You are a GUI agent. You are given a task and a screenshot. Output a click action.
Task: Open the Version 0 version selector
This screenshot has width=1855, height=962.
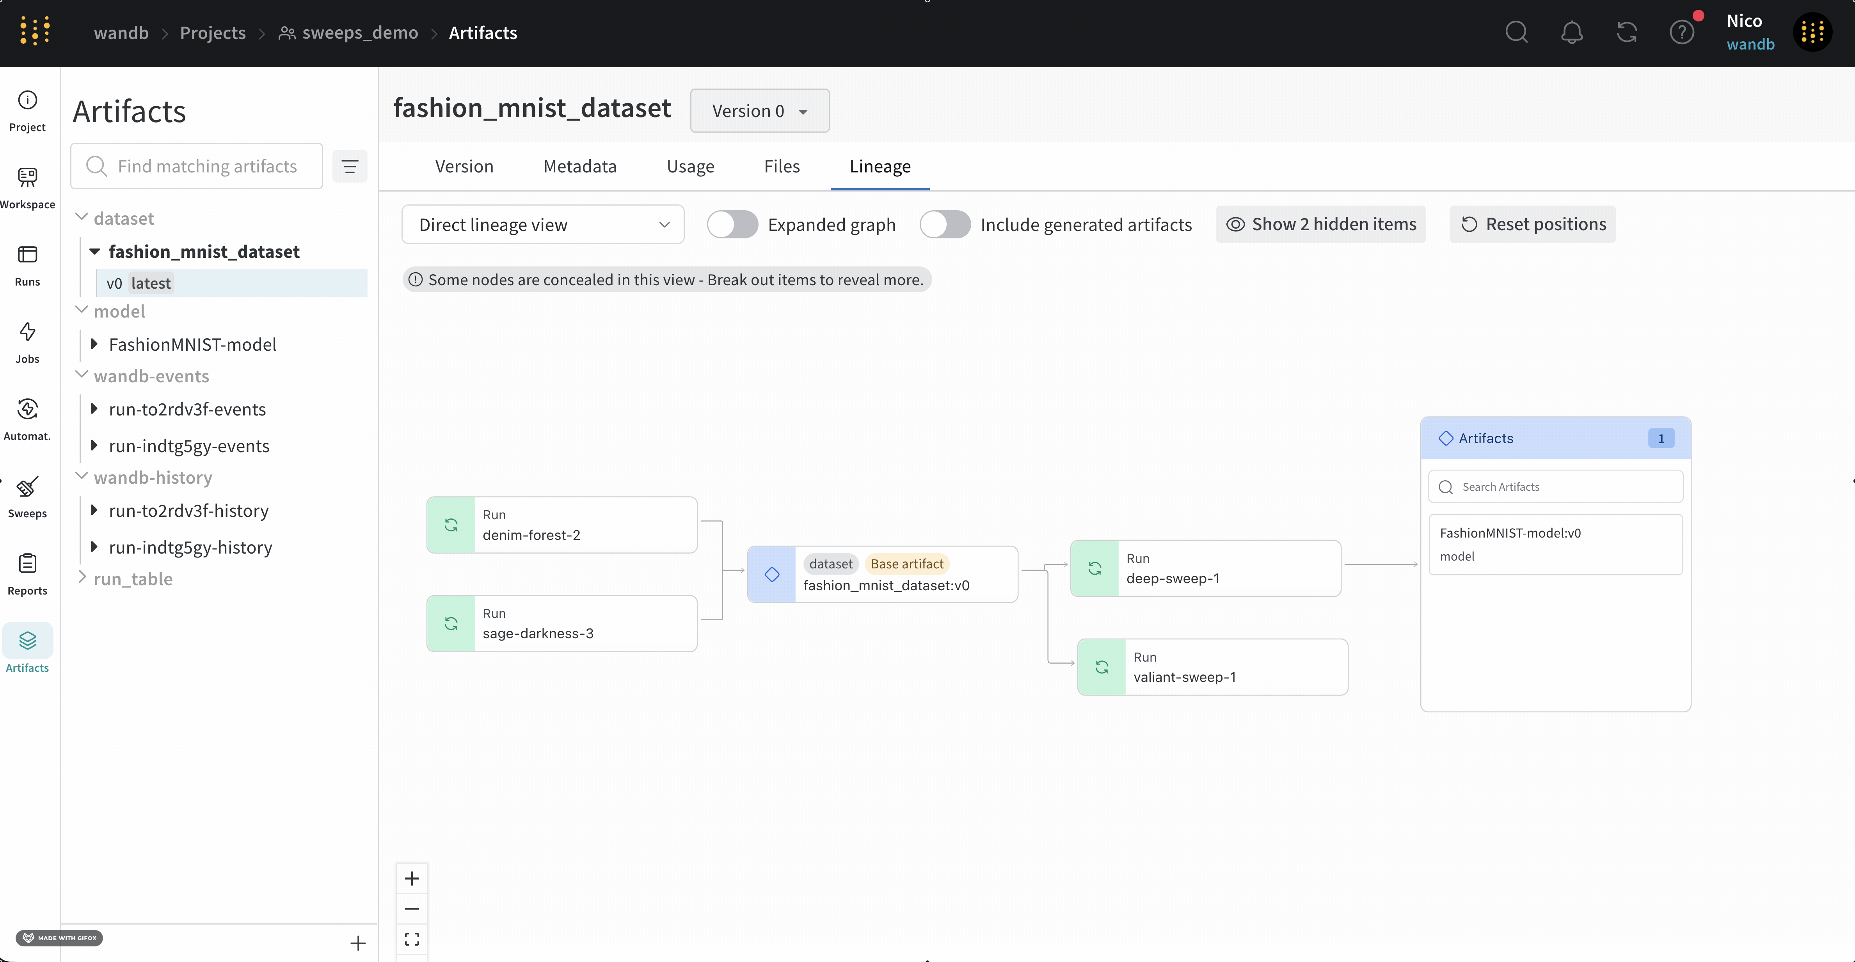(760, 110)
